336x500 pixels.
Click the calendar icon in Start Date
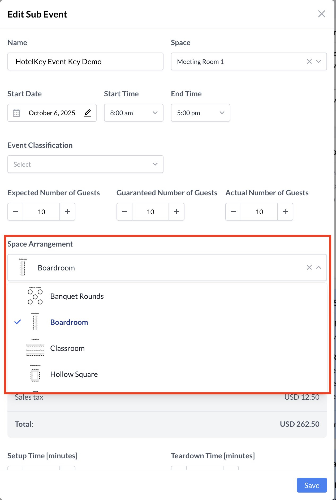[16, 113]
